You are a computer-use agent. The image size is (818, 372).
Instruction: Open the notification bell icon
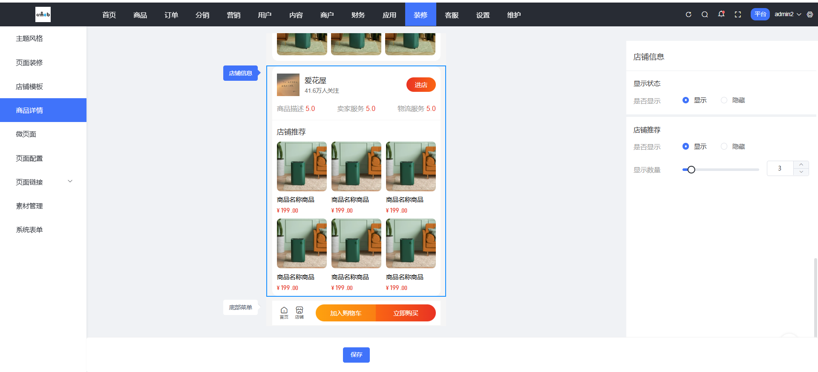[x=721, y=14]
